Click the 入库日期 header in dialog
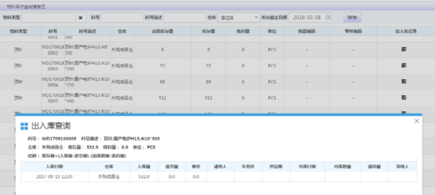The height and width of the screenshot is (195, 435). click(54, 167)
